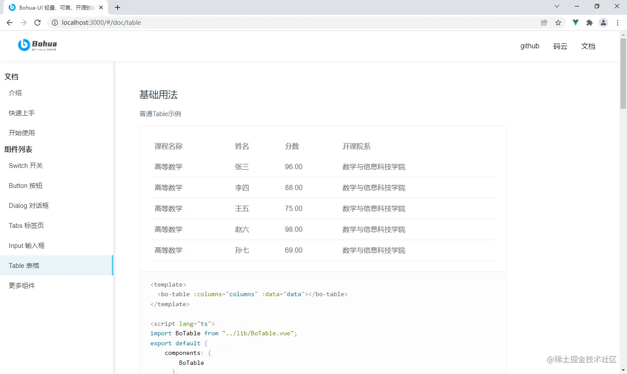Open the github link in header
Image resolution: width=627 pixels, height=374 pixels.
(x=530, y=46)
